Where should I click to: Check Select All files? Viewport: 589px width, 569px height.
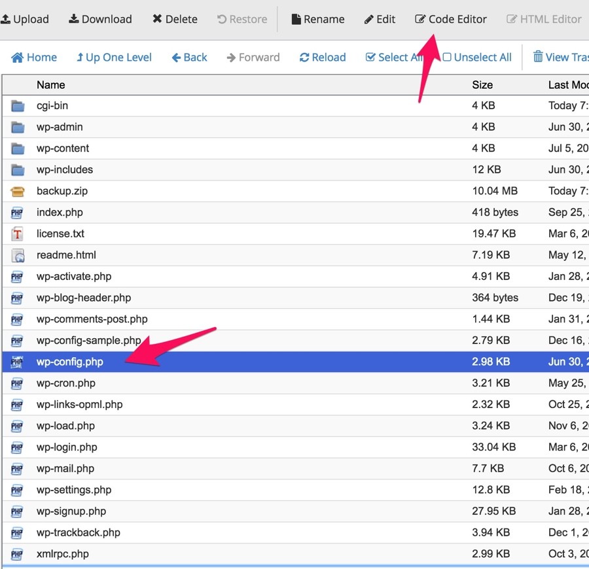(394, 58)
